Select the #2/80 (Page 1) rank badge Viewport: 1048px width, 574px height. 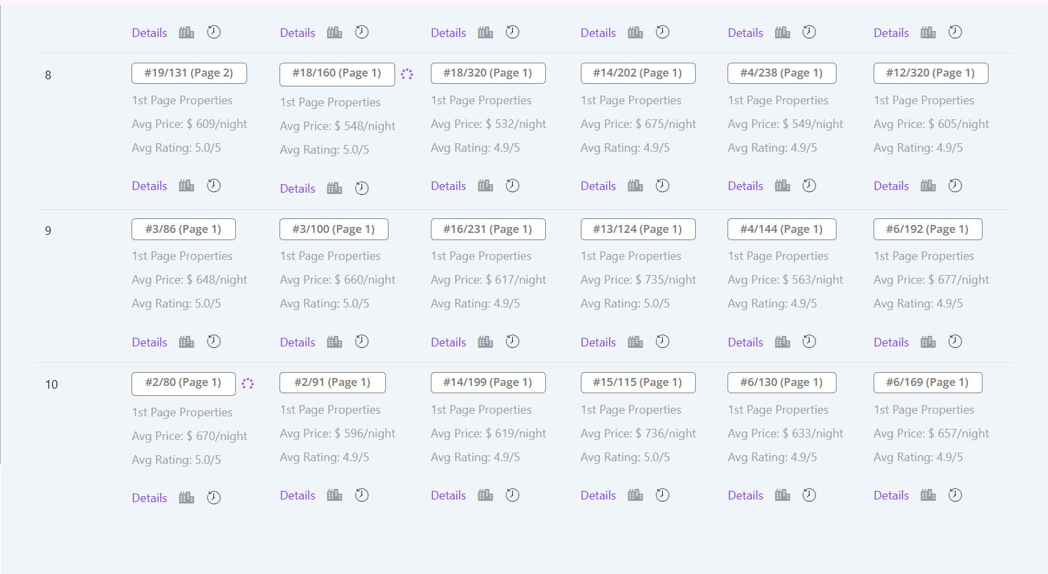coord(183,383)
